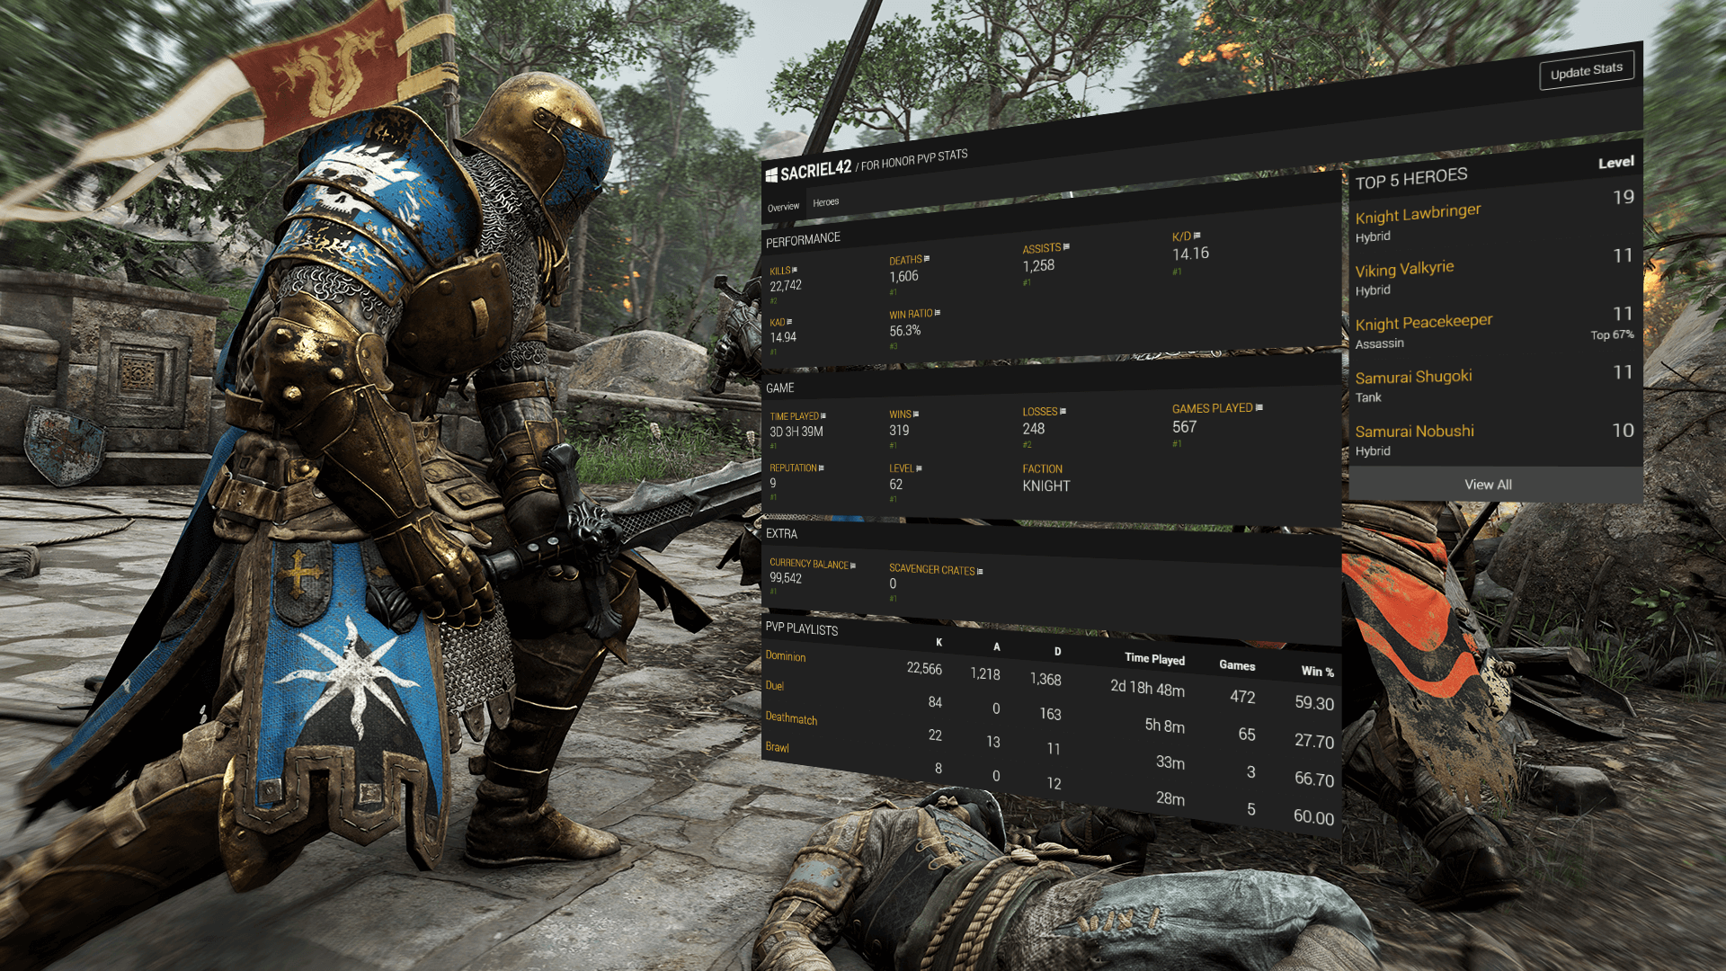Click the K/D value 14.16
The width and height of the screenshot is (1726, 971).
click(1190, 254)
